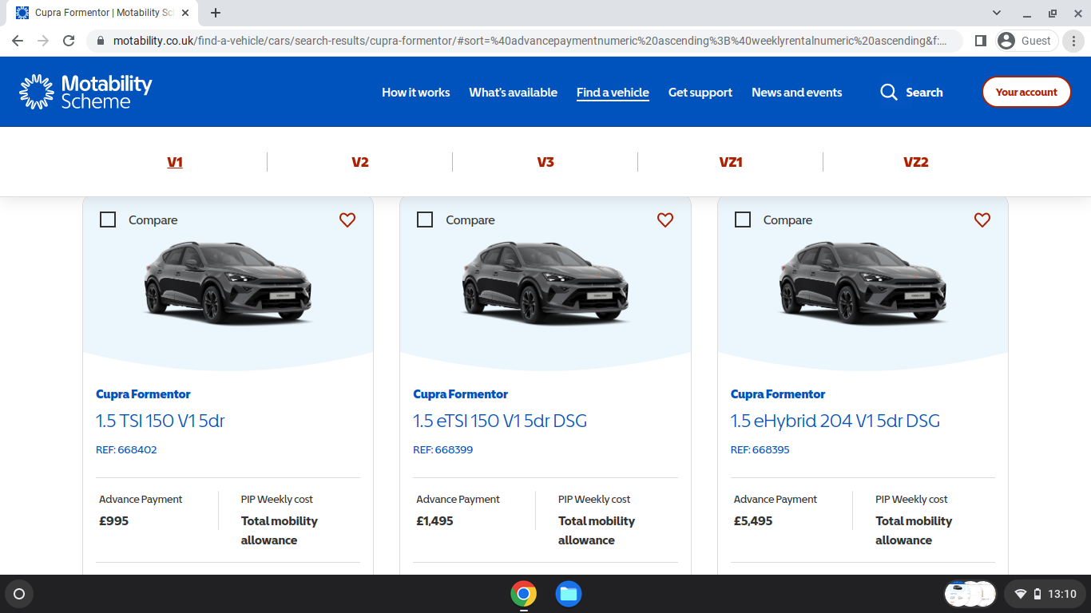Tick Compare for 1.5 eHybrid 204 V1 DSG
Screen dimensions: 1091x613
click(x=743, y=219)
